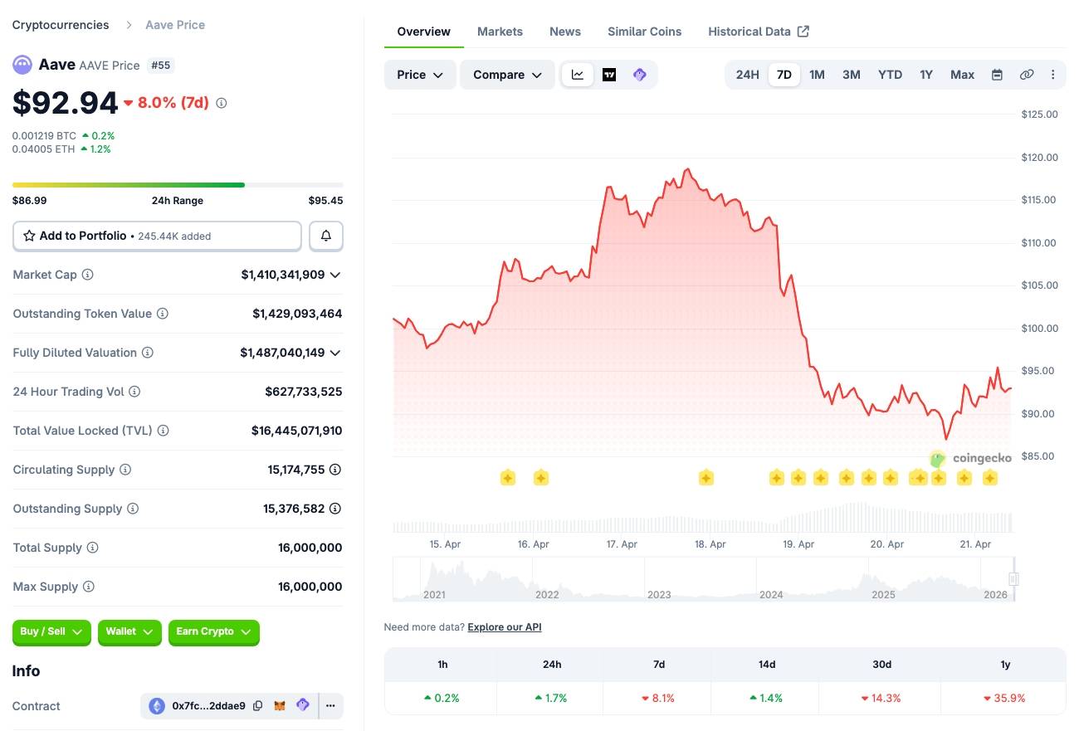Select the 1Y time range
This screenshot has height=731, width=1079.
point(926,75)
